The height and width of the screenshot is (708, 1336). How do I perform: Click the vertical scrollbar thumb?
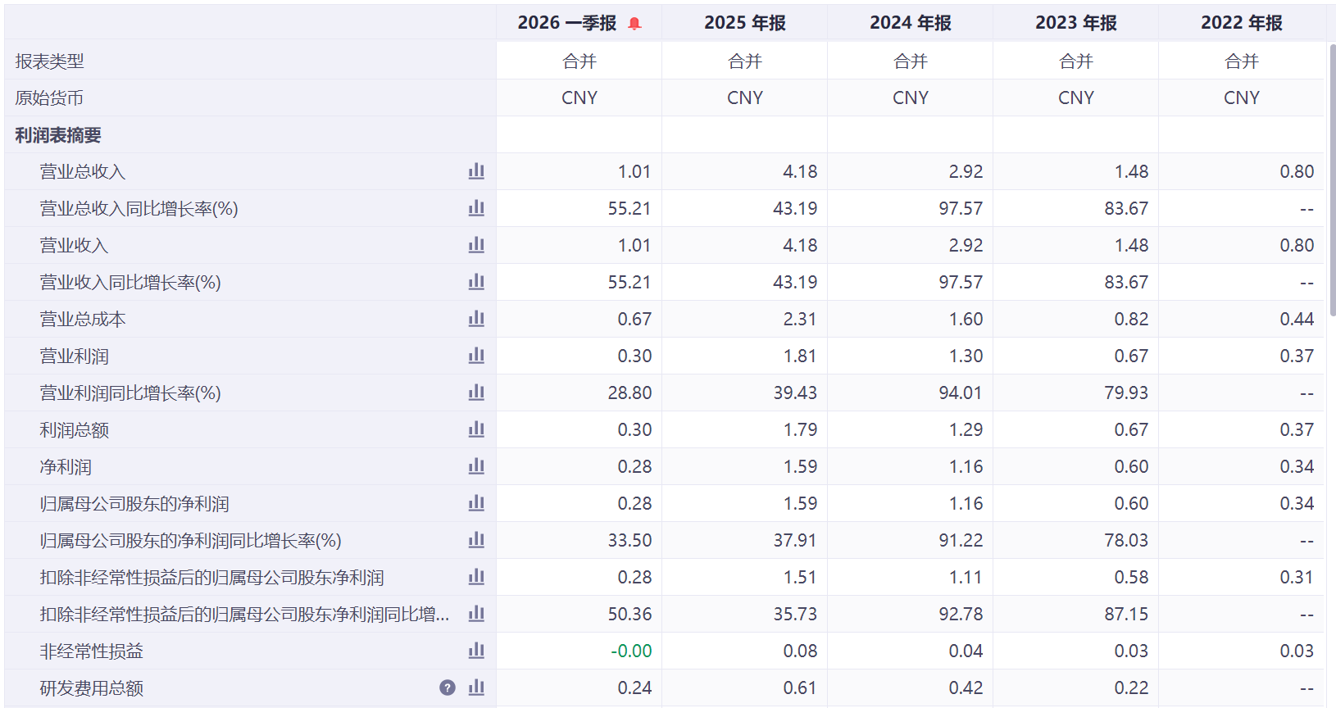coord(1333,180)
